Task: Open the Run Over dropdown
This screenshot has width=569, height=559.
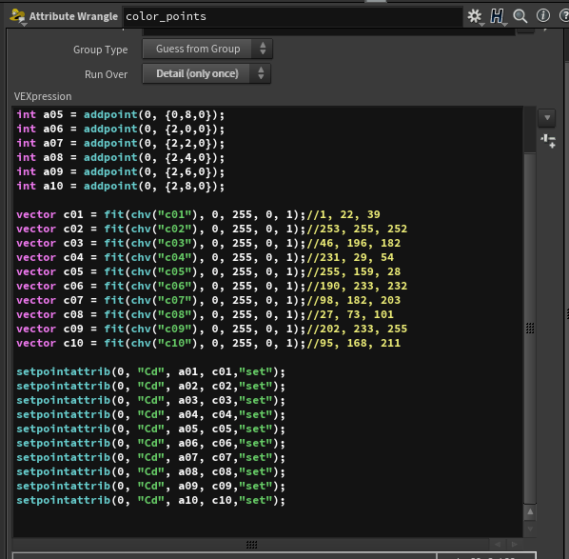Action: tap(206, 73)
